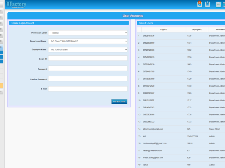The height and width of the screenshot is (168, 225).
Task: Select employee ID 1728 in row 9
Action: (x=189, y=93)
